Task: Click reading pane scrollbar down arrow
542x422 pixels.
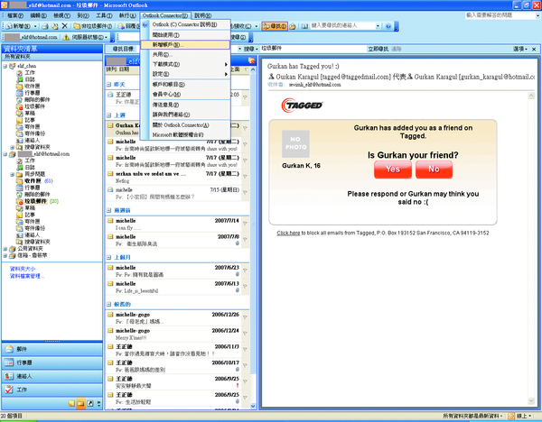Action: (x=531, y=400)
